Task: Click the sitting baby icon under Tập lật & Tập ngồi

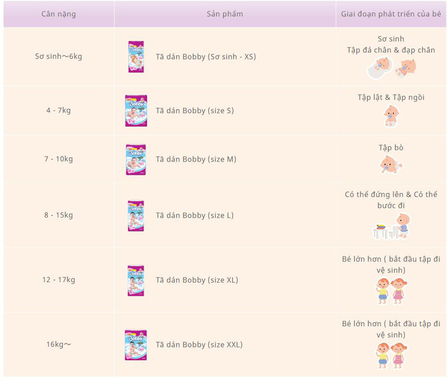Action: click(x=391, y=116)
